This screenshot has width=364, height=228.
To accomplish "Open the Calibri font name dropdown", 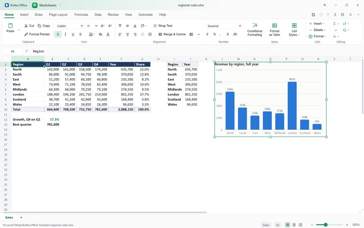I will (70, 26).
